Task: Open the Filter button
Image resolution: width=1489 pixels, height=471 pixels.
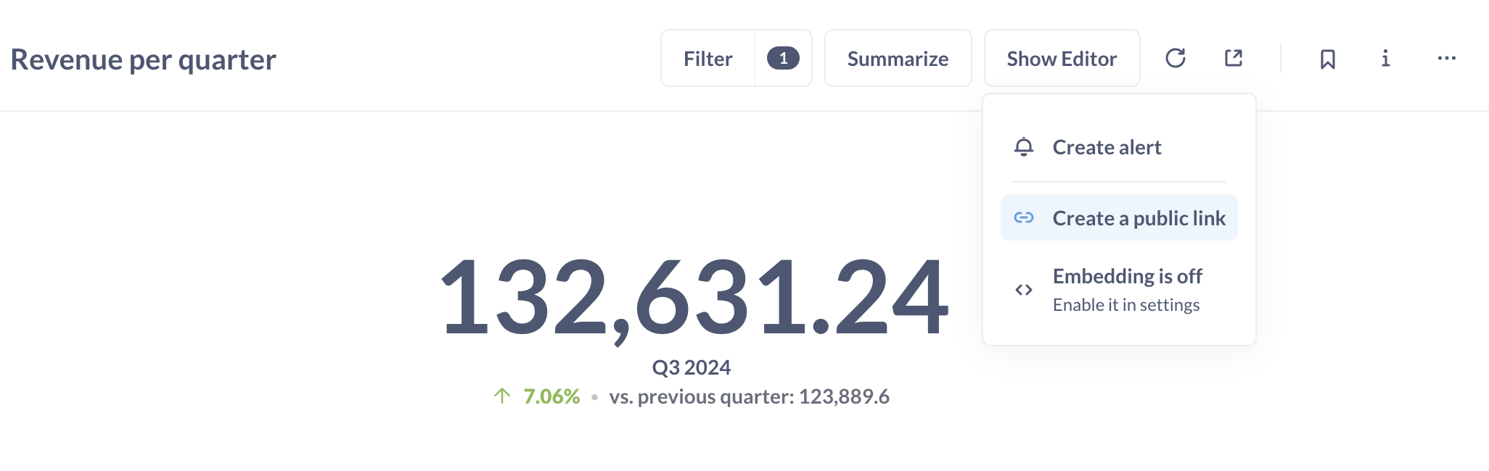Action: point(707,59)
